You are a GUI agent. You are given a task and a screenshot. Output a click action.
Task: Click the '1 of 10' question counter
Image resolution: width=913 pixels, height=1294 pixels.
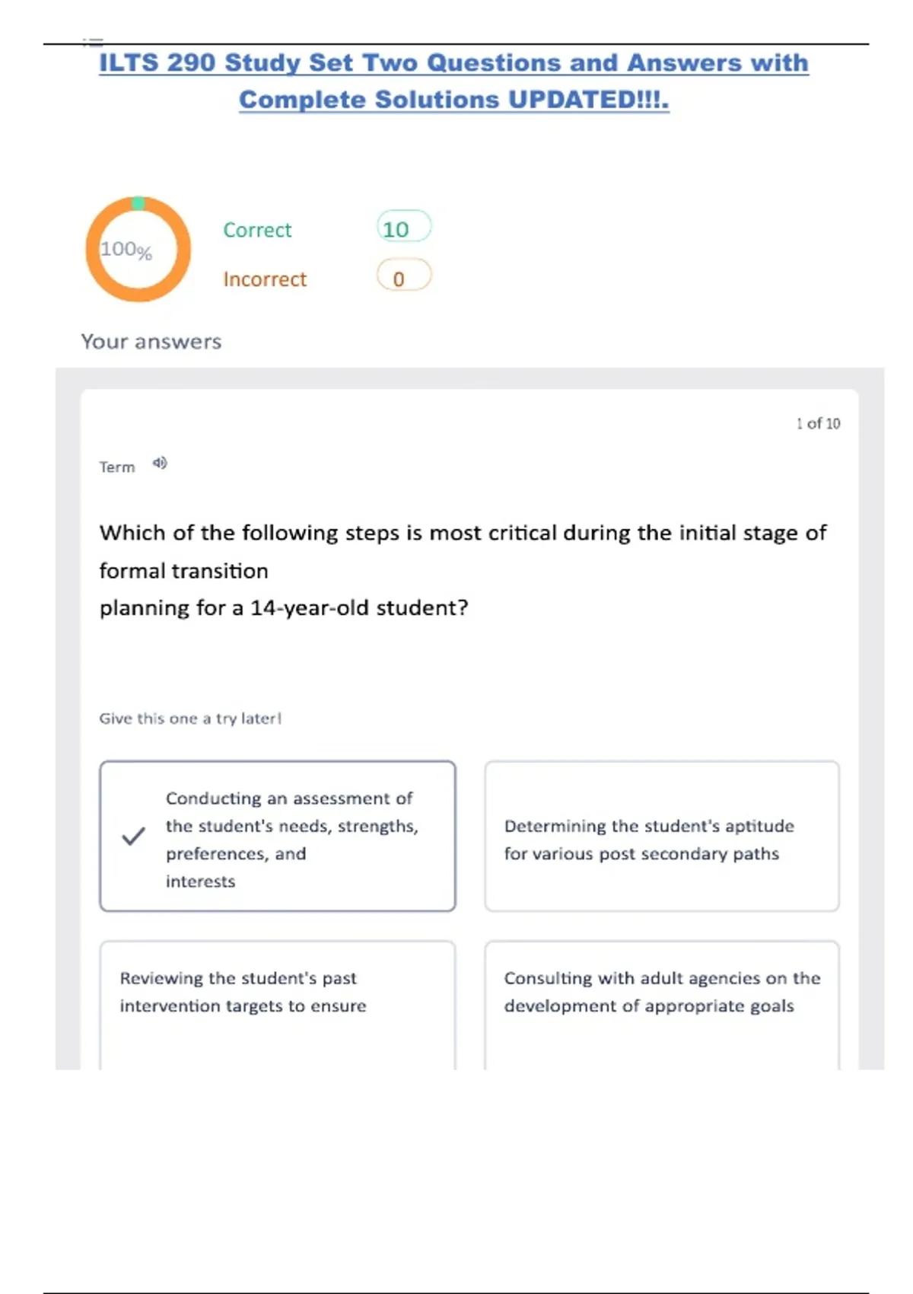click(x=818, y=423)
